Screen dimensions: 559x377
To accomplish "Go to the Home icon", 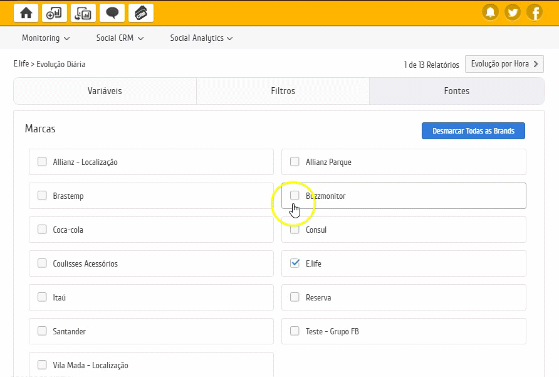I will click(26, 13).
